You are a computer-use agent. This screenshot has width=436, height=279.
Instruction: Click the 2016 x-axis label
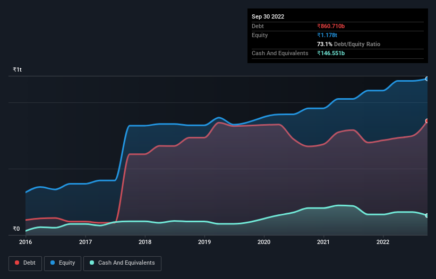coord(25,242)
